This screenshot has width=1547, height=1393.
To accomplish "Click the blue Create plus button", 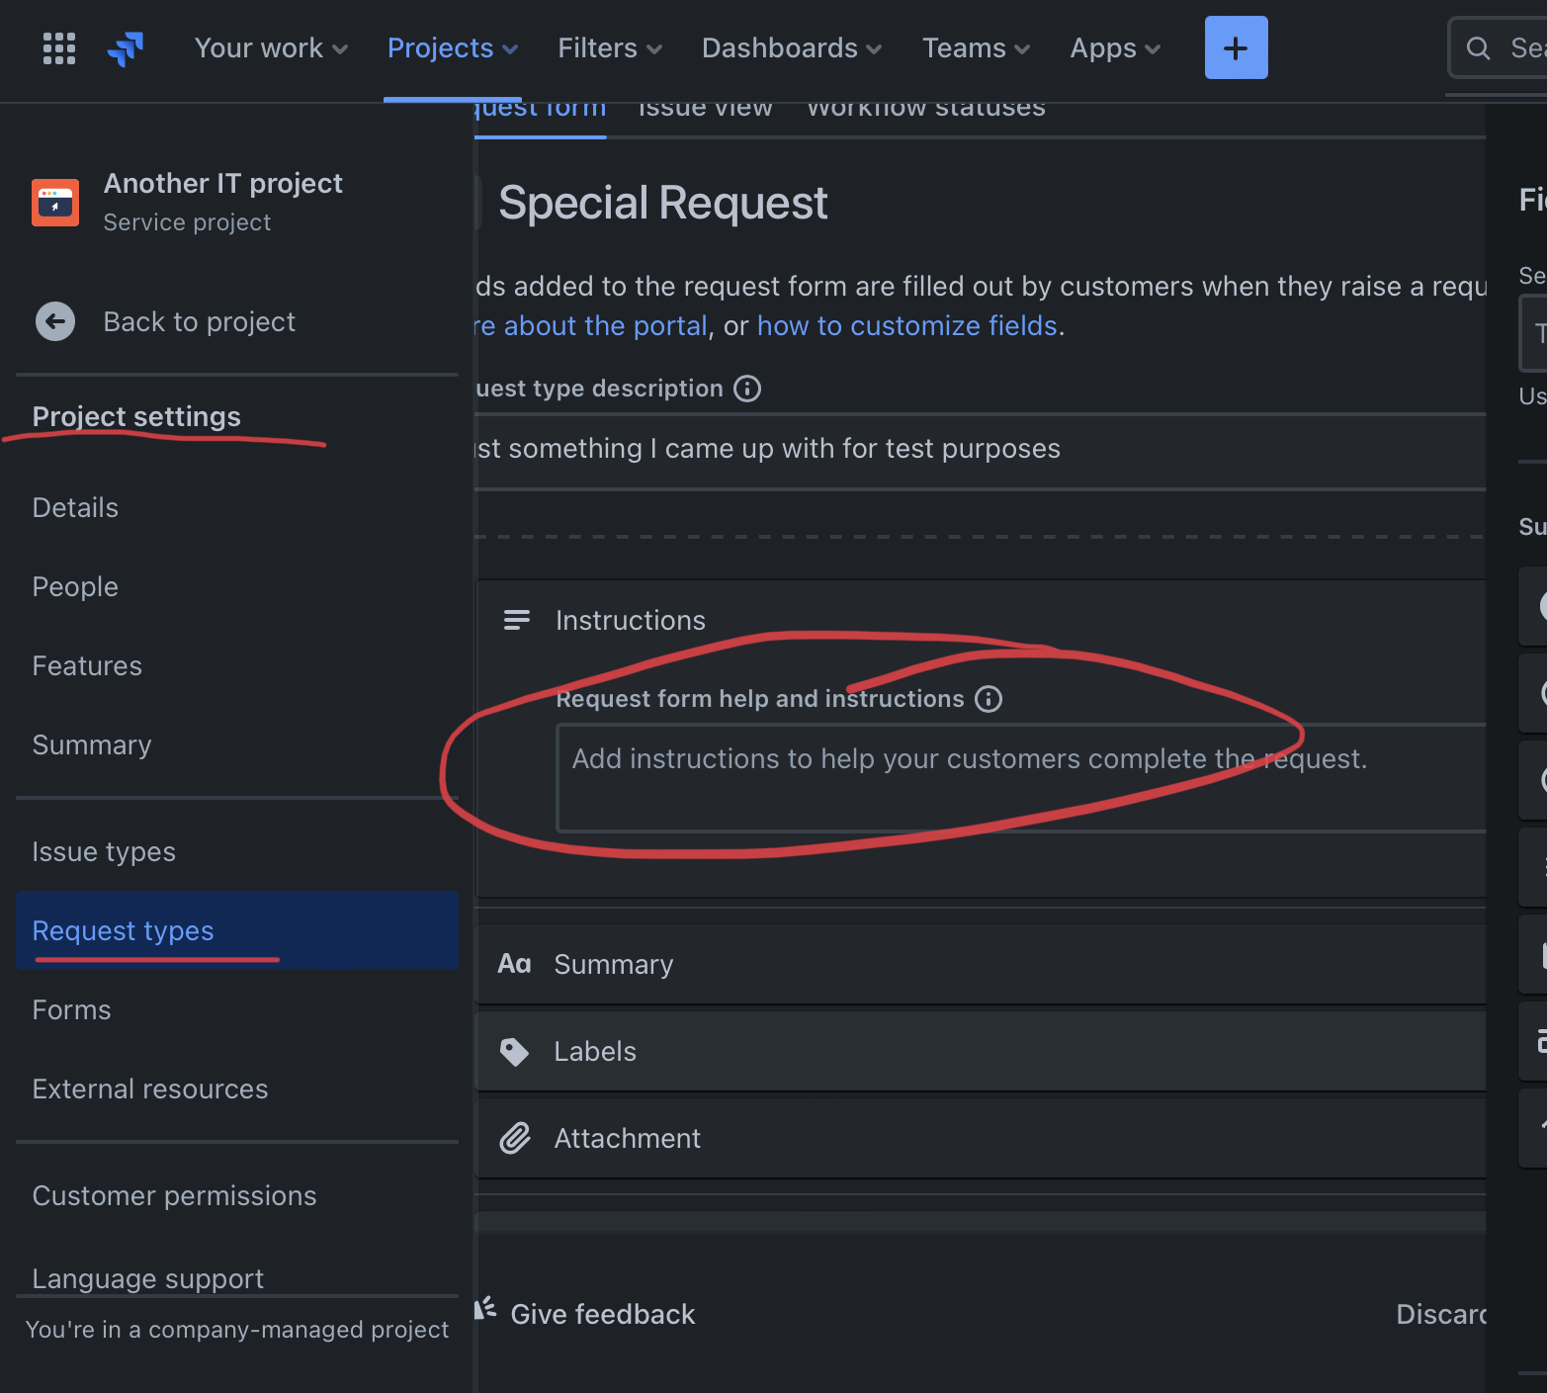I will coord(1236,46).
